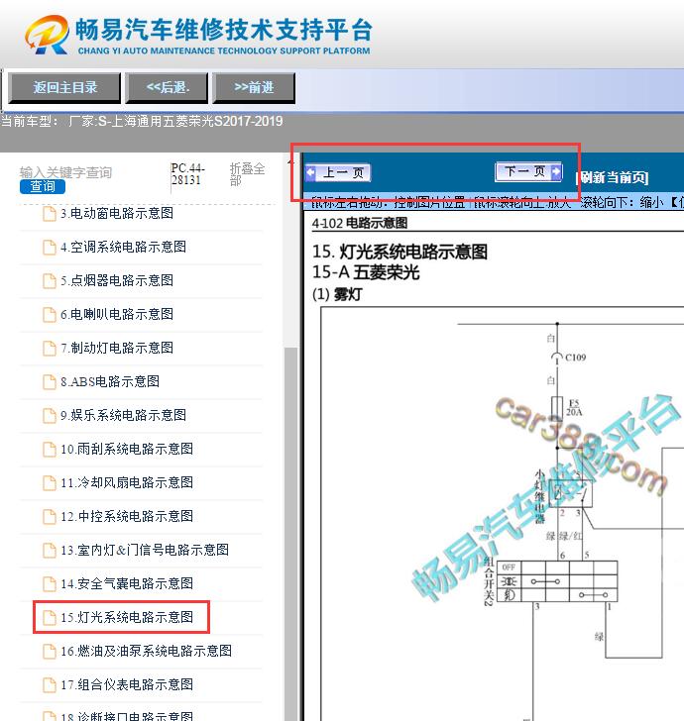The width and height of the screenshot is (684, 721).
Task: Click document icon beside 4.空调系统电路示意图
Action: click(x=50, y=248)
